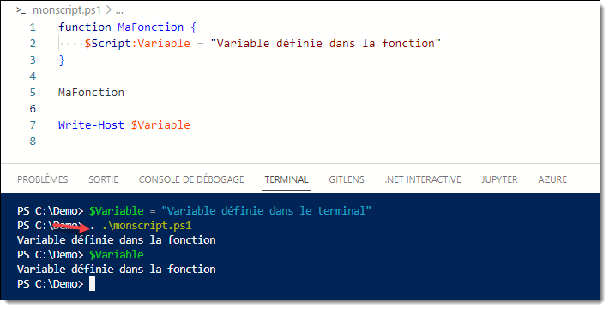
Task: Select the TERMINAL tab
Action: click(x=286, y=179)
